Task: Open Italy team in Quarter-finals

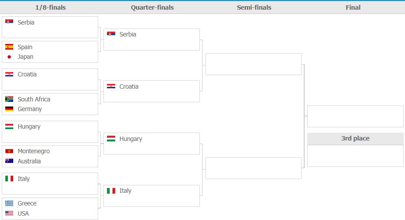Action: tap(125, 191)
